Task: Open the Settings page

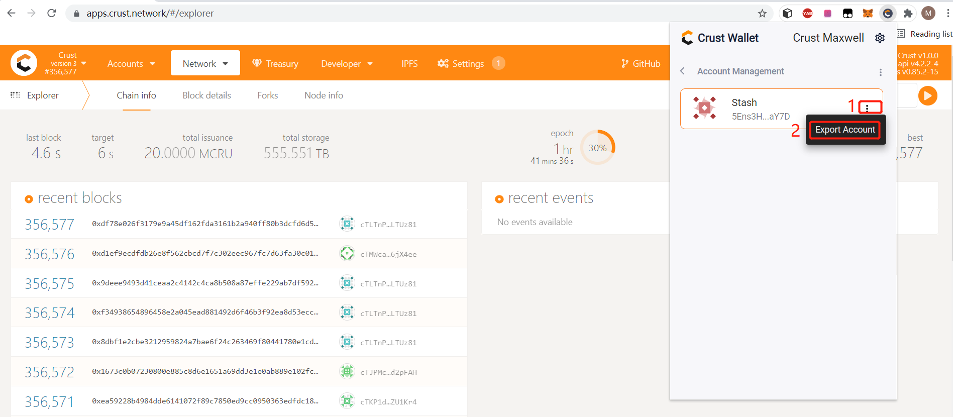Action: (x=461, y=63)
